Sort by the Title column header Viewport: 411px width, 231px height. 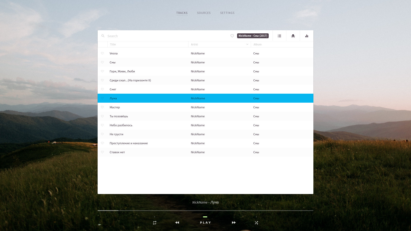click(x=148, y=44)
